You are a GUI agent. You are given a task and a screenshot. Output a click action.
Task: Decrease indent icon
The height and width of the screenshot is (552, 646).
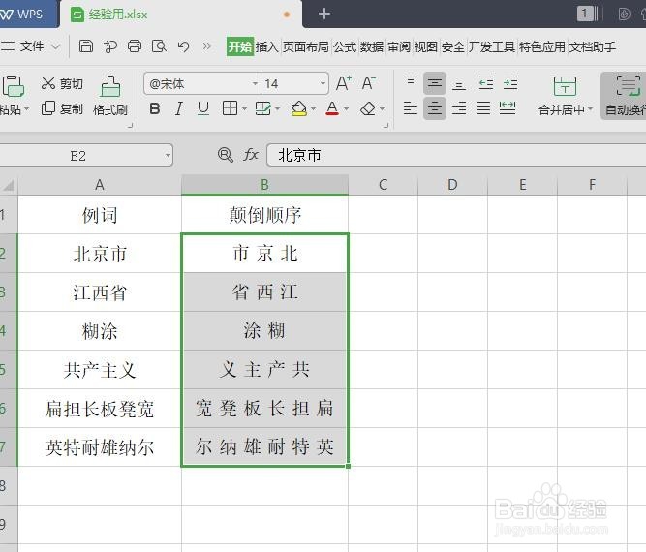[486, 83]
